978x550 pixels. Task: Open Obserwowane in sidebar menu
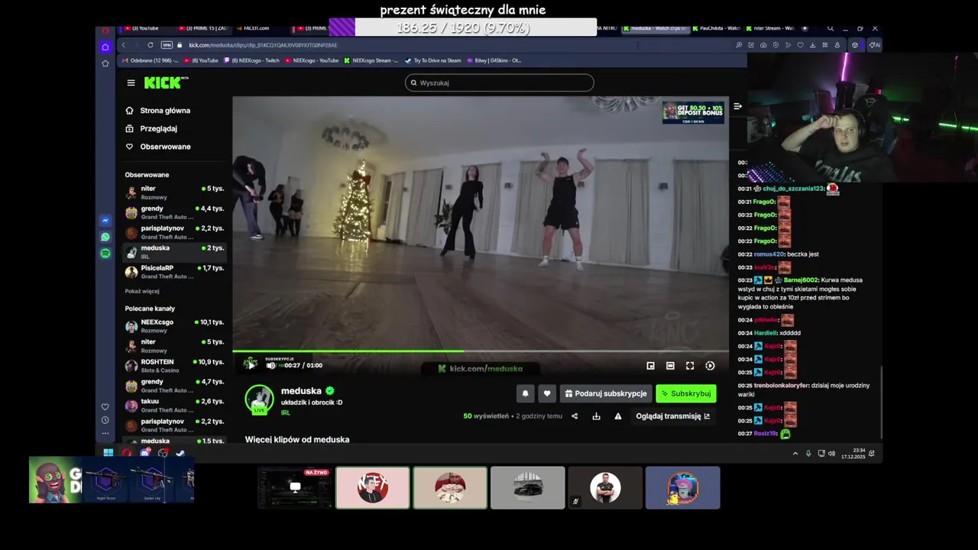tap(158, 147)
